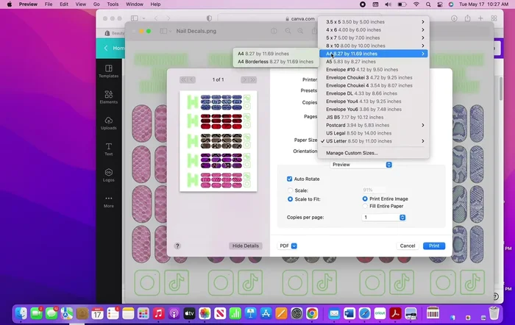Open Adobe Acrobat from the Dock
515x325 pixels.
pos(396,313)
